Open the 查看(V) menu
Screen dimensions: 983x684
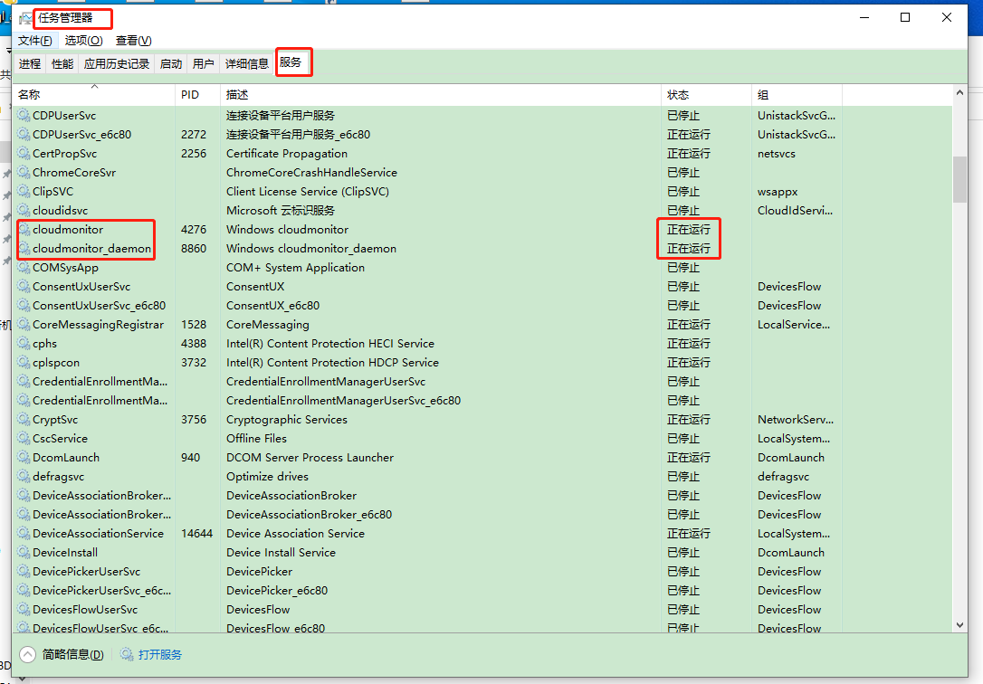(132, 40)
